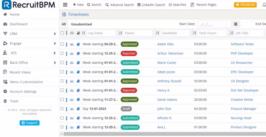Screen dimensions: 266x137
Task: Sort by Candidate column arrows
Action: (158, 33)
